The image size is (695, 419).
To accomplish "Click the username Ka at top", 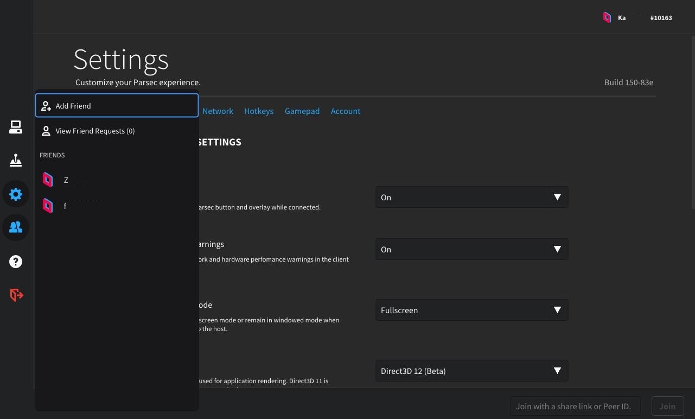I will pyautogui.click(x=622, y=18).
